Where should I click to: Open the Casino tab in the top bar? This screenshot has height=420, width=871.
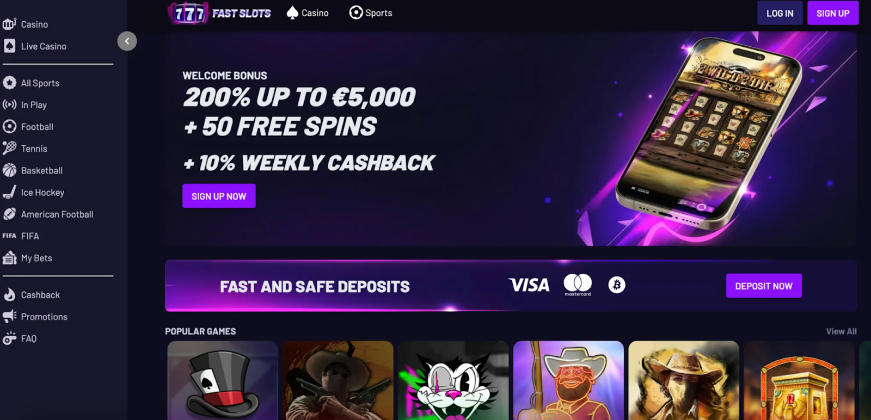308,13
